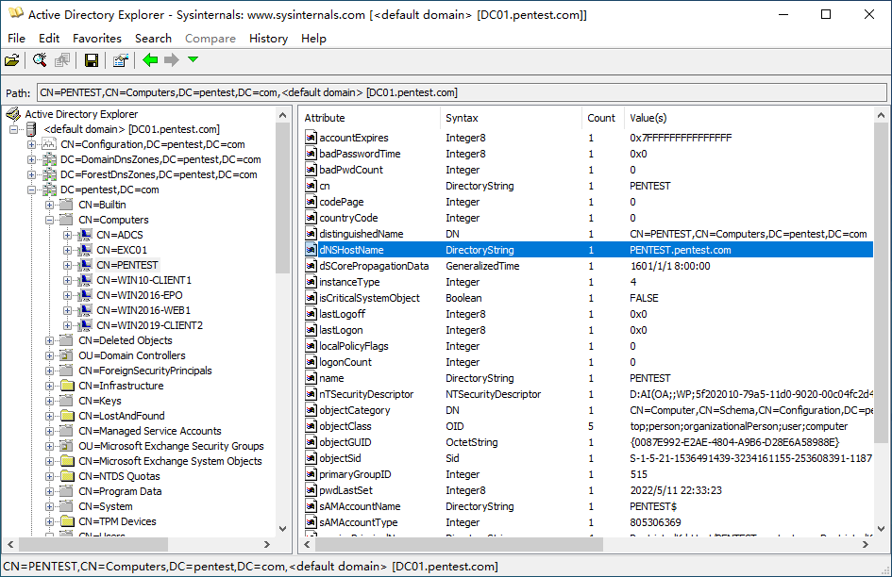The height and width of the screenshot is (577, 892).
Task: Click the Search container toolbar icon
Action: pos(40,59)
